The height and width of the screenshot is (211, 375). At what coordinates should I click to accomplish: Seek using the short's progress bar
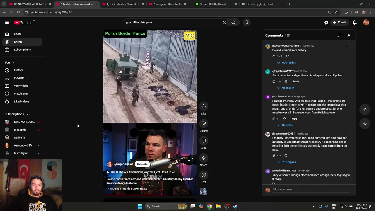click(150, 195)
